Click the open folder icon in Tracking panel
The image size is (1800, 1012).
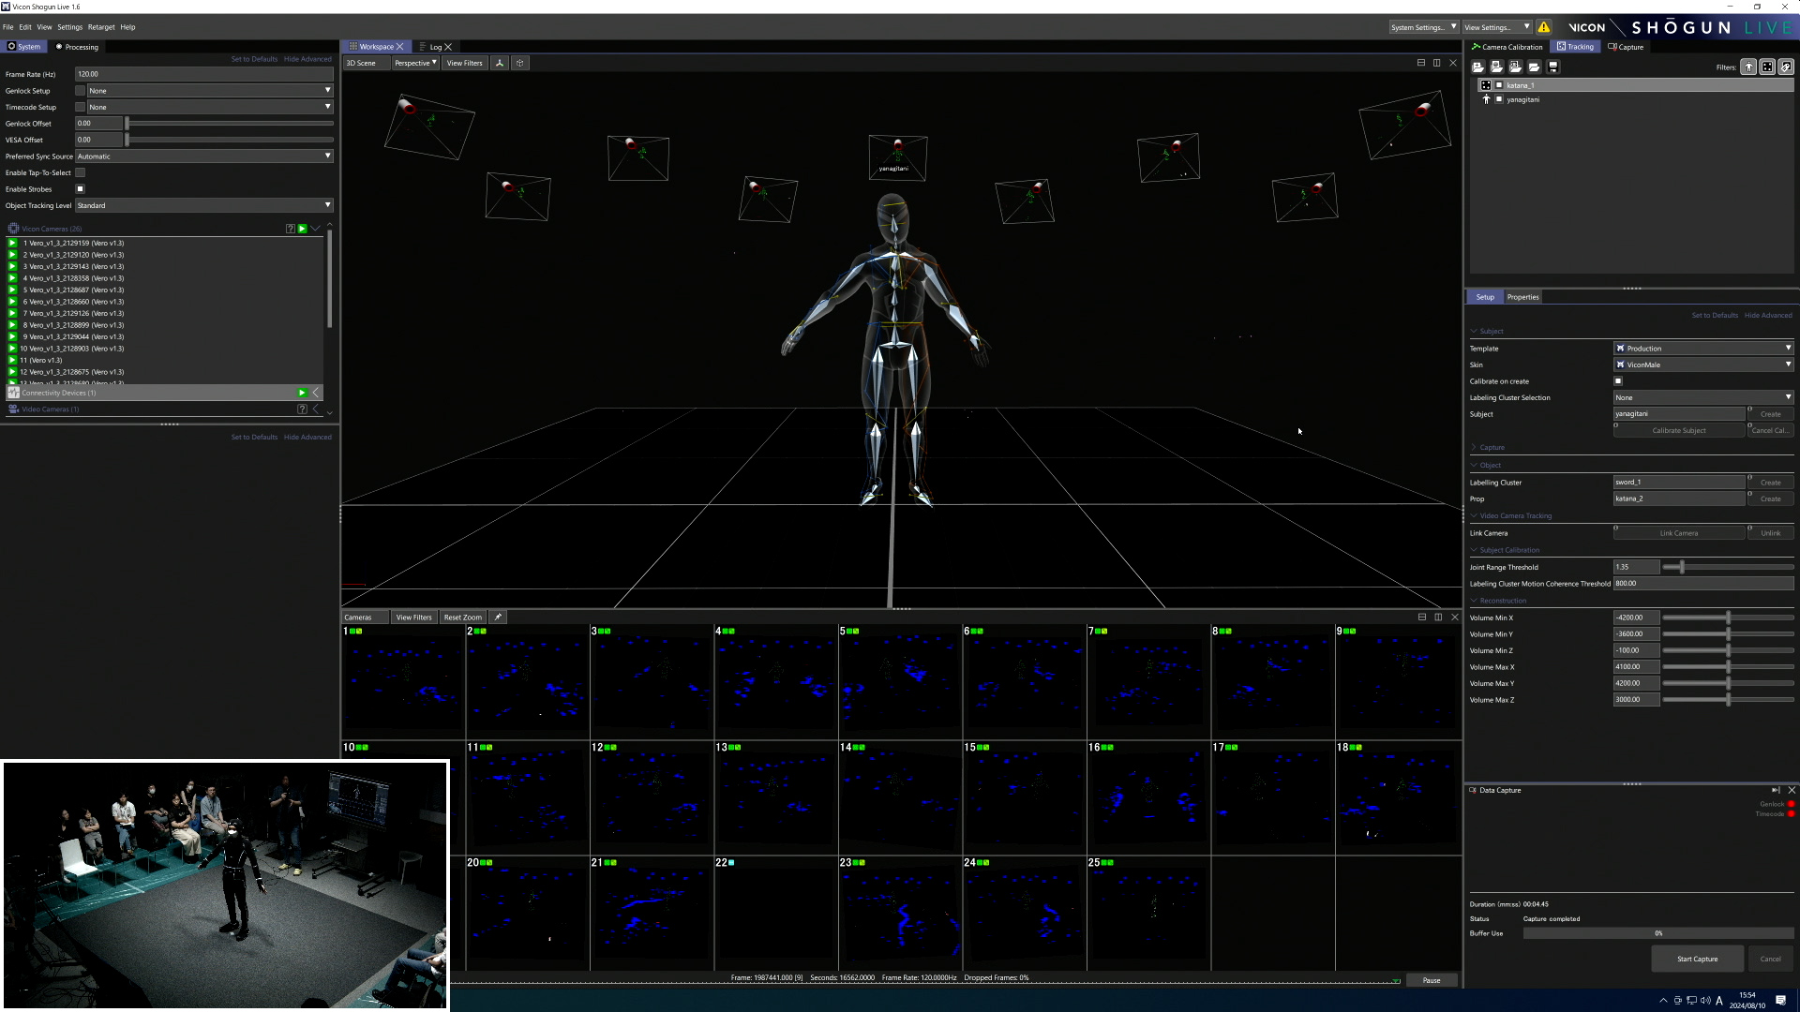[x=1534, y=67]
